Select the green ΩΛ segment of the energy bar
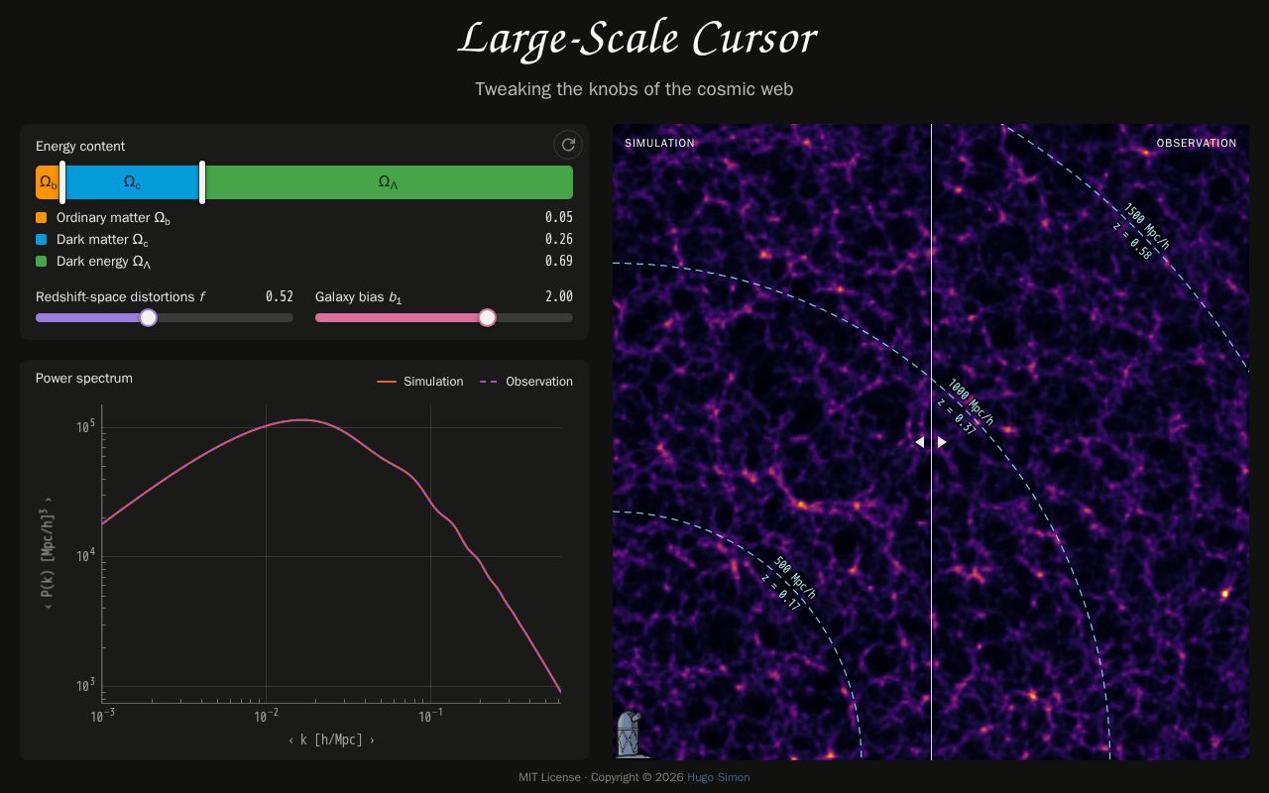Image resolution: width=1269 pixels, height=793 pixels. click(x=389, y=182)
